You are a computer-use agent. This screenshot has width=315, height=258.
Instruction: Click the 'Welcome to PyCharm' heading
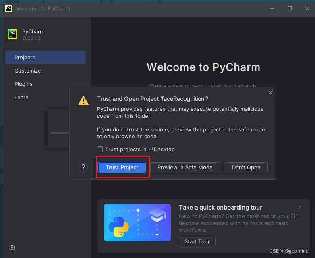pos(203,67)
